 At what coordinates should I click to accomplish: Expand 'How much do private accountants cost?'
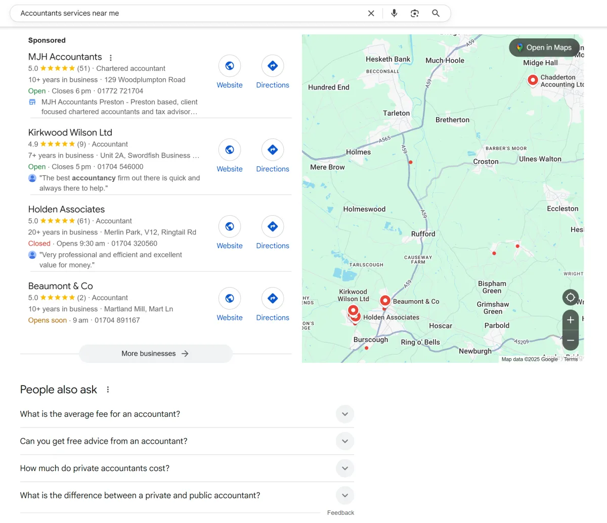(x=187, y=468)
